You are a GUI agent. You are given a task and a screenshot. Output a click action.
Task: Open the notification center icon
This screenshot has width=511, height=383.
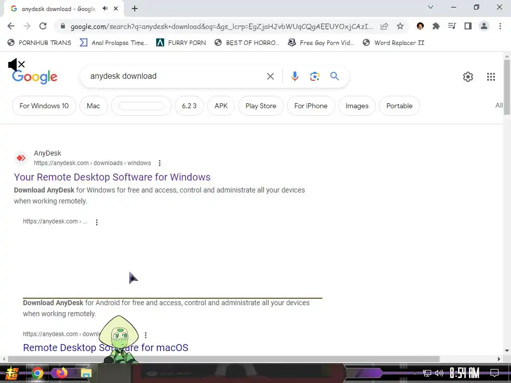pos(495,373)
